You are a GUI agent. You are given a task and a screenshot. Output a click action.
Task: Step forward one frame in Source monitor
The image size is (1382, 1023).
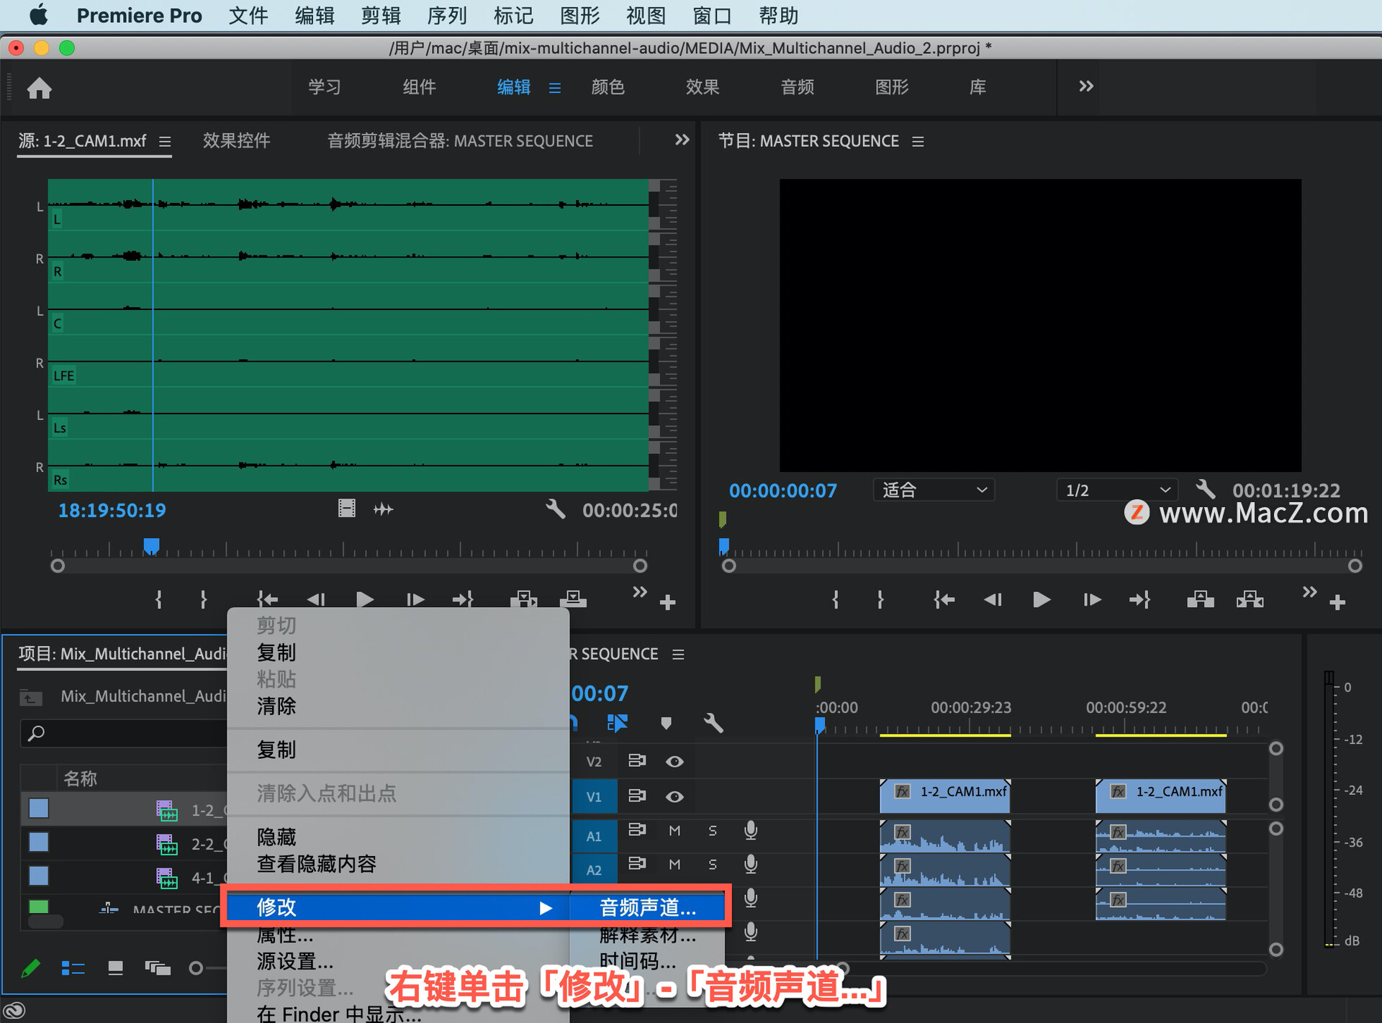point(415,599)
